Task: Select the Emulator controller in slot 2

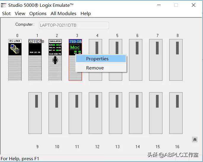Action: tap(55, 47)
